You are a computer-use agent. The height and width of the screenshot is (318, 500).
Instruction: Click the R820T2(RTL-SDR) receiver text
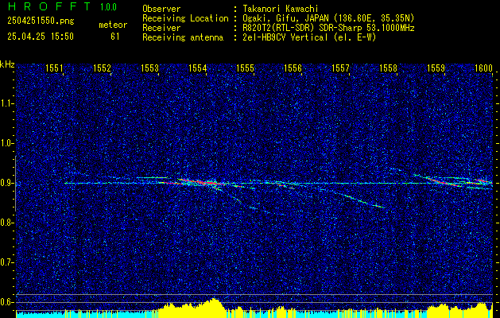coord(328,28)
